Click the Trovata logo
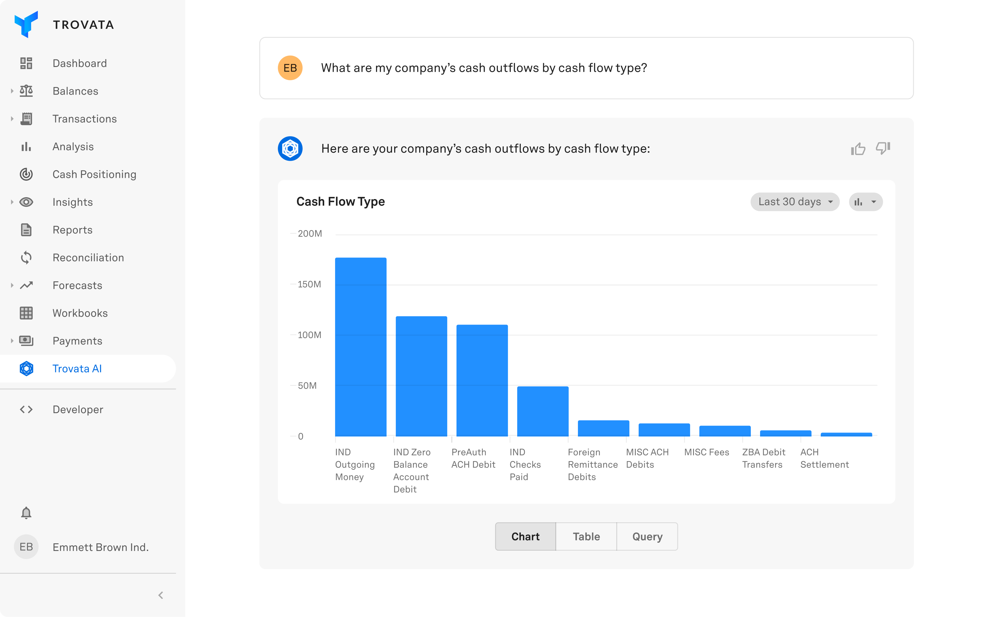The image size is (988, 617). pyautogui.click(x=26, y=24)
